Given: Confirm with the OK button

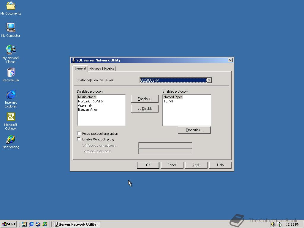Looking at the screenshot, I should point(148,165).
